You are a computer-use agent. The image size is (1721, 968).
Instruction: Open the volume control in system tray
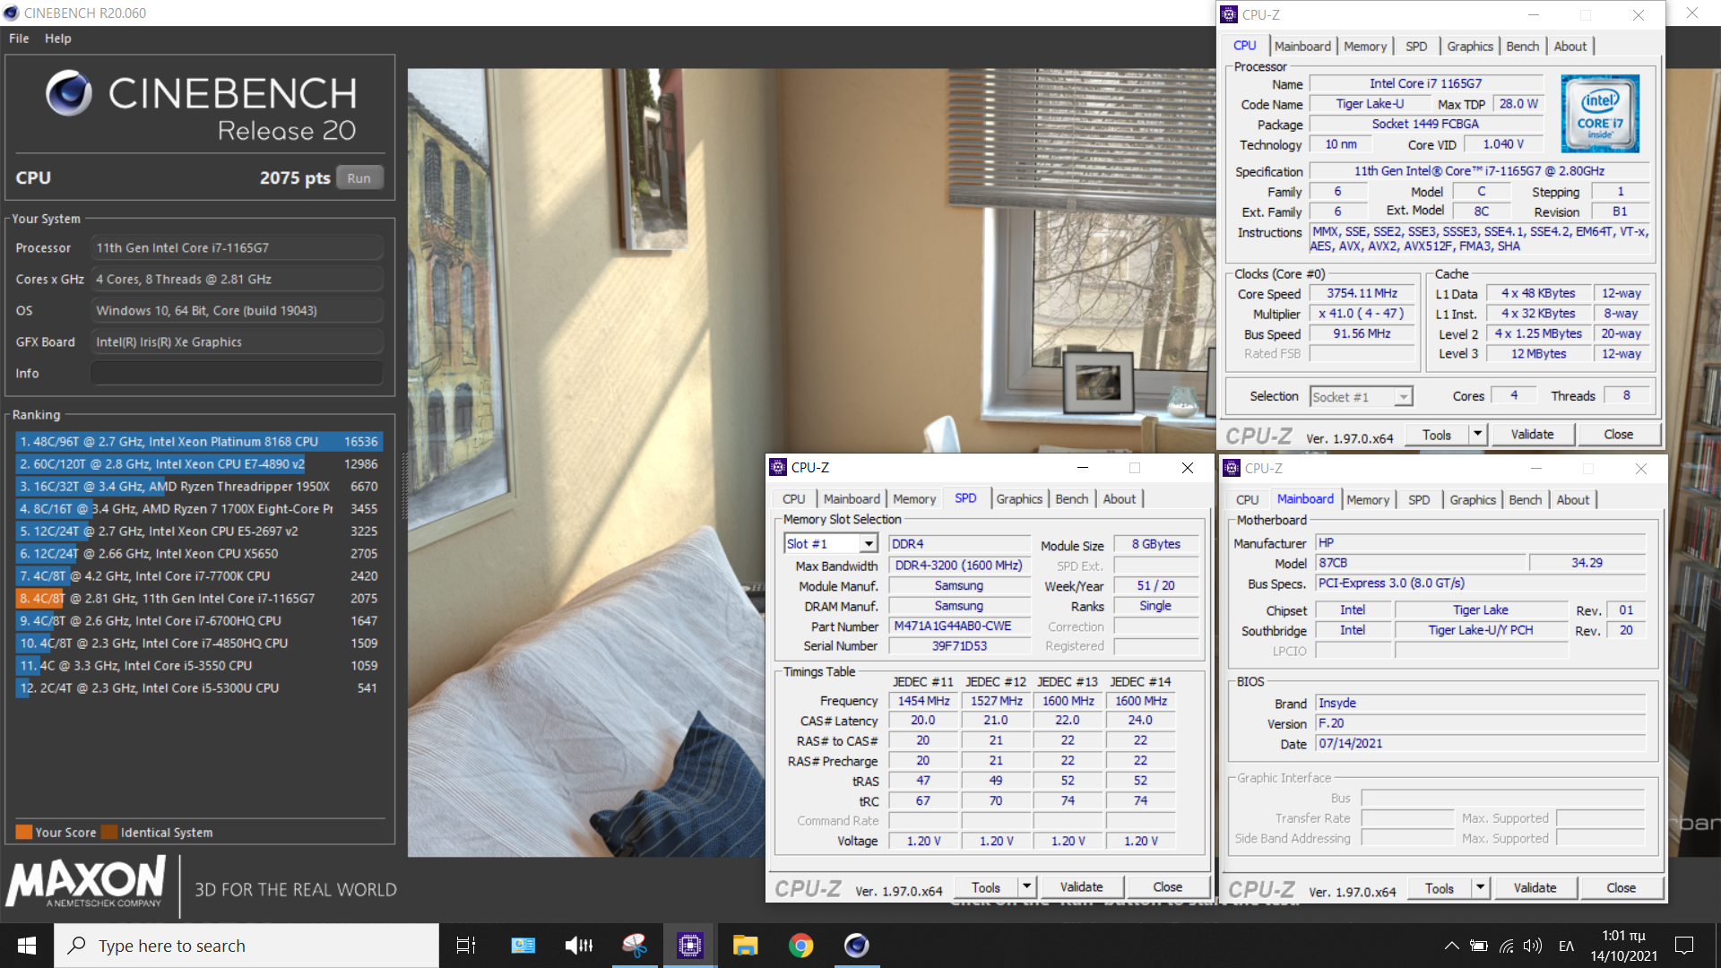coord(1533,946)
